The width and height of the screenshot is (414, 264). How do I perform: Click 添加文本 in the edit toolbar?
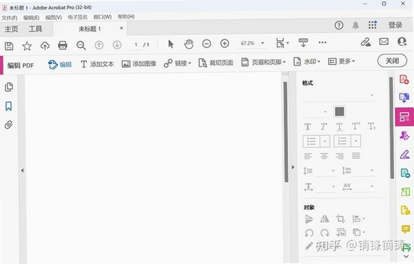point(97,64)
